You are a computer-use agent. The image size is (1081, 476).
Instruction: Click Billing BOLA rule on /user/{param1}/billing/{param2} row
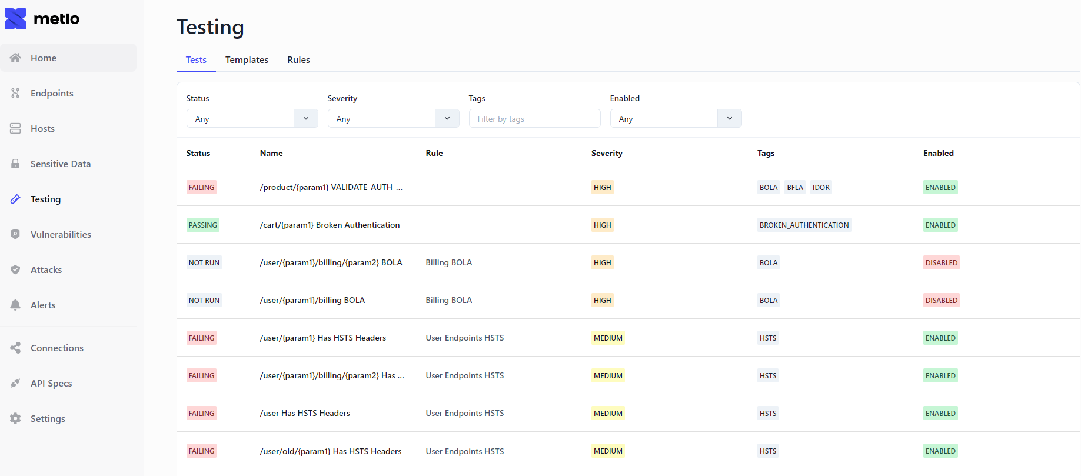coord(449,262)
